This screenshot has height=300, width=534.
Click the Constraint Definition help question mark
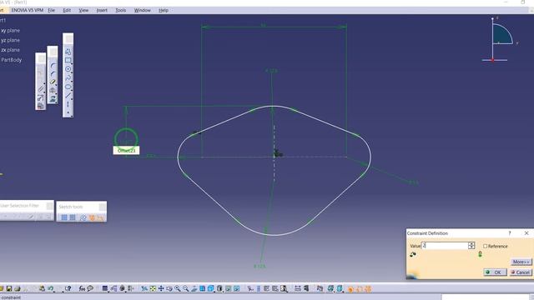(510, 233)
